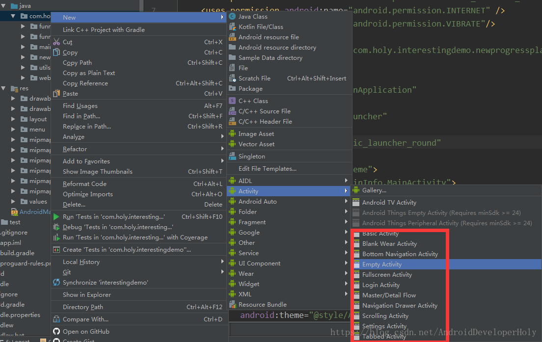542x342 pixels.
Task: Expand the AIDL submenu arrow
Action: pyautogui.click(x=346, y=181)
